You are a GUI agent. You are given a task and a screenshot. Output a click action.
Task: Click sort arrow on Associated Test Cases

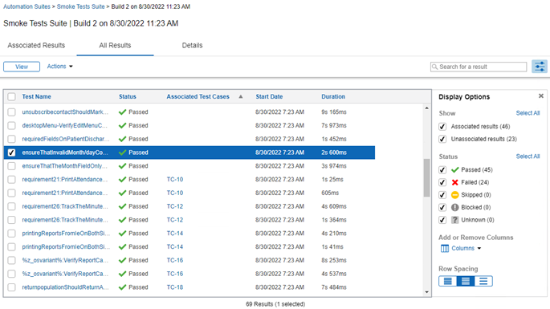point(241,96)
